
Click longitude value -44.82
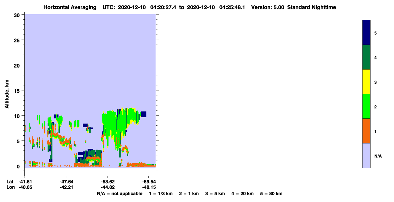[x=107, y=187]
